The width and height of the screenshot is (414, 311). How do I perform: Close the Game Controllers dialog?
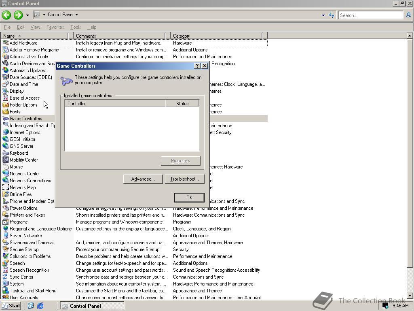(204, 66)
